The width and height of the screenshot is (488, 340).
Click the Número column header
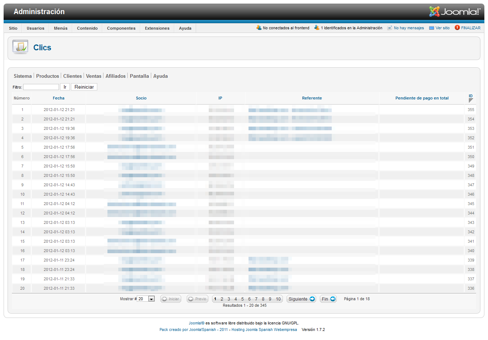click(22, 98)
